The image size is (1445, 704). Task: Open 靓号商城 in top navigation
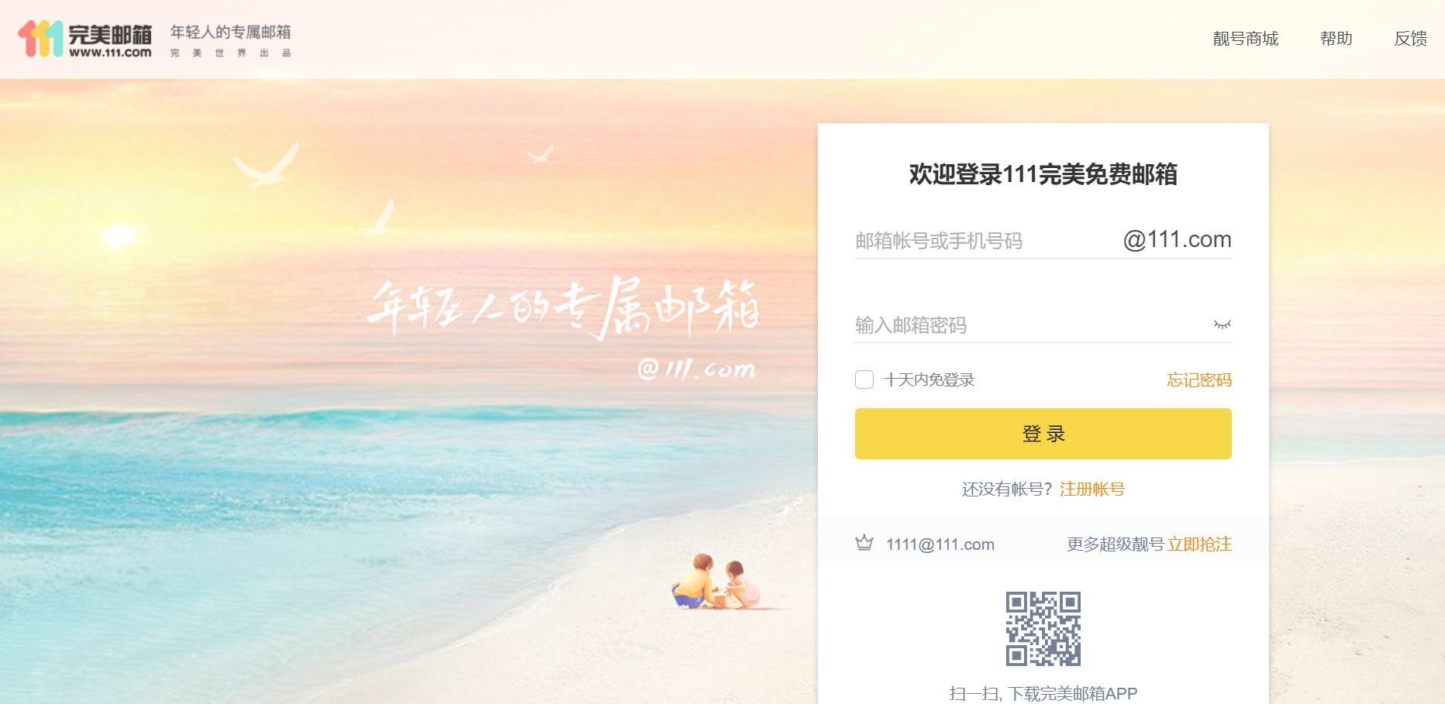pos(1245,39)
